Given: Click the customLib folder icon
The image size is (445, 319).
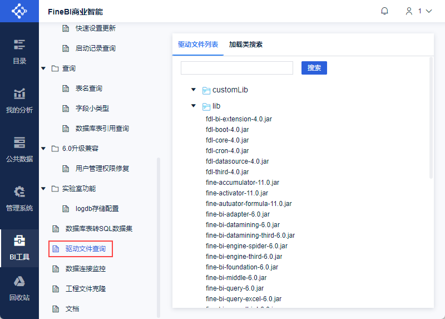Looking at the screenshot, I should [x=206, y=90].
